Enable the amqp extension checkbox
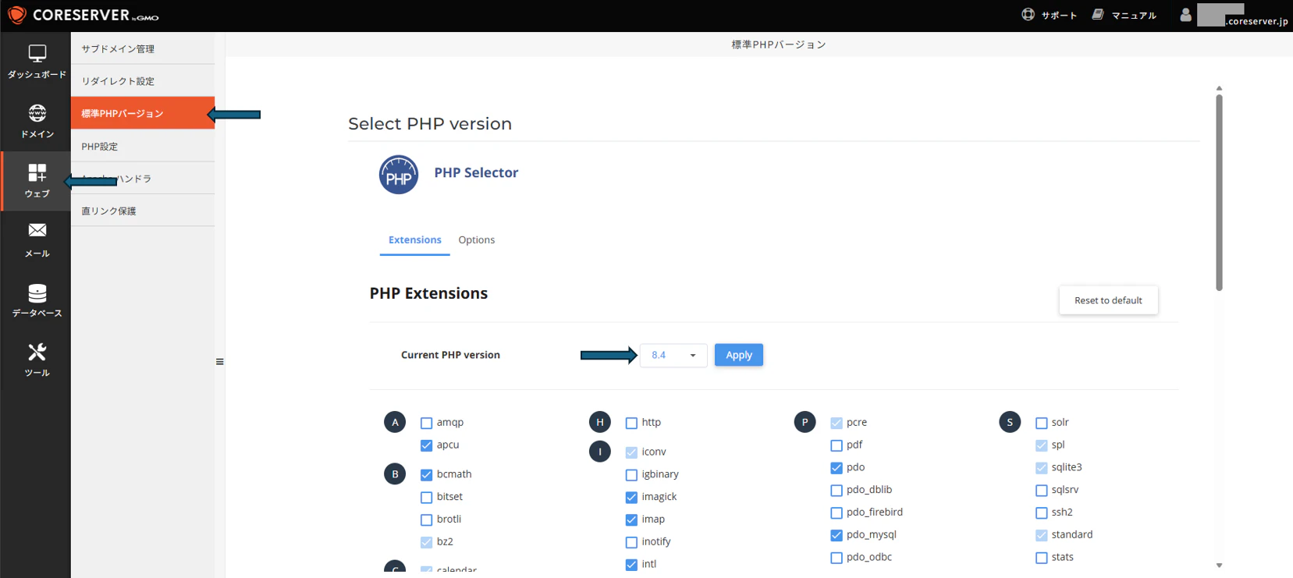 (426, 423)
